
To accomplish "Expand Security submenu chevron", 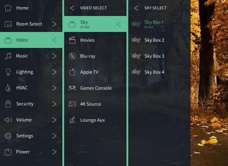I will coord(54,104).
